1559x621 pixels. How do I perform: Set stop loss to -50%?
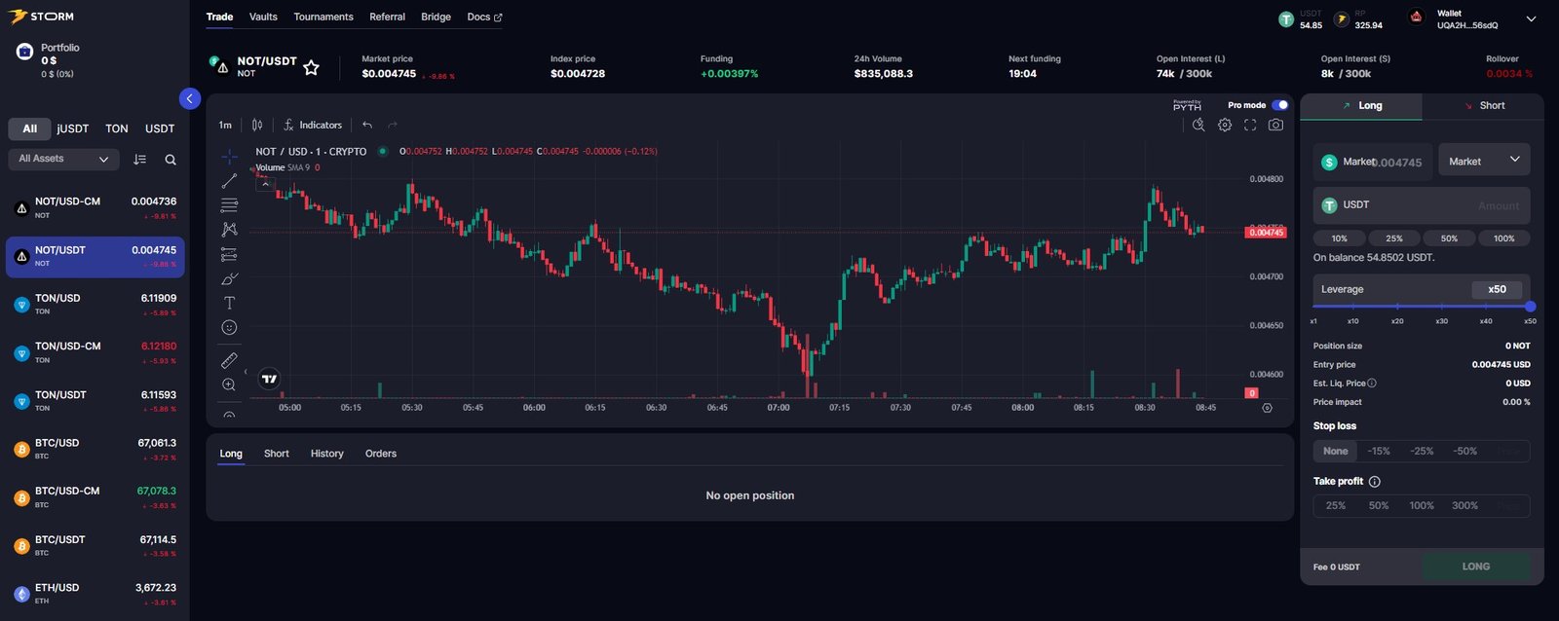tap(1465, 452)
